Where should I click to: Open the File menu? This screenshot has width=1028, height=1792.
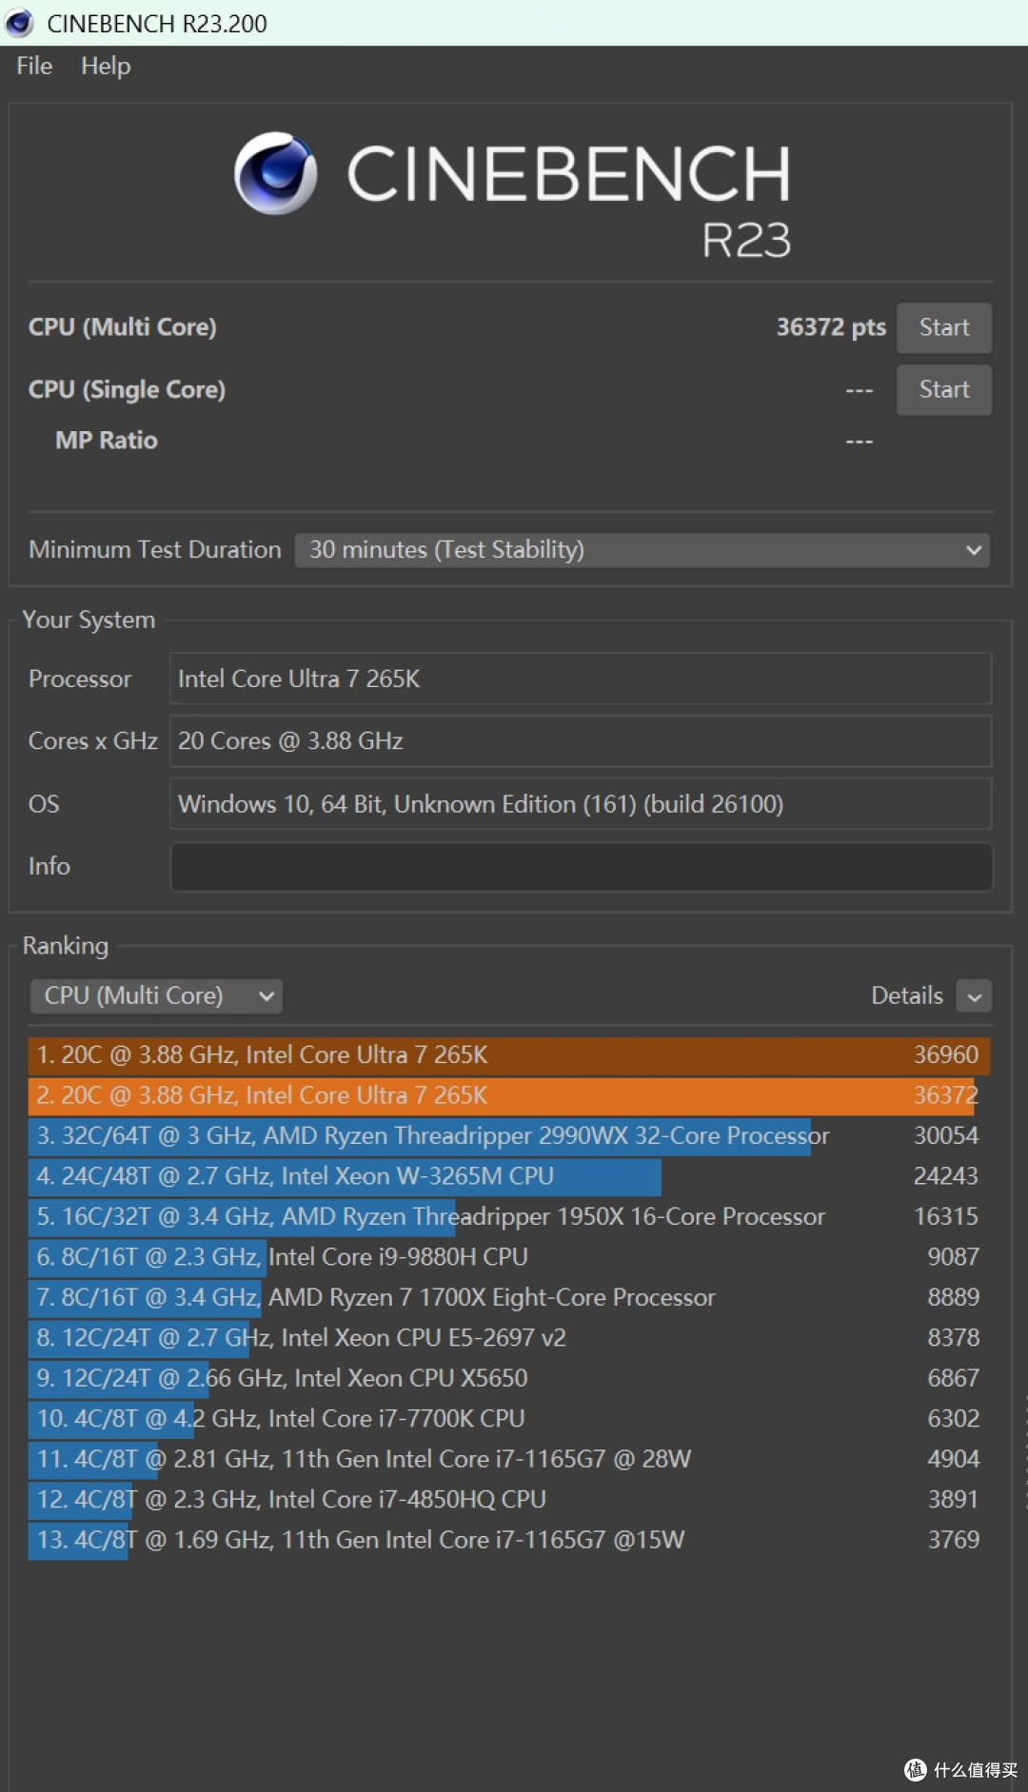point(34,66)
